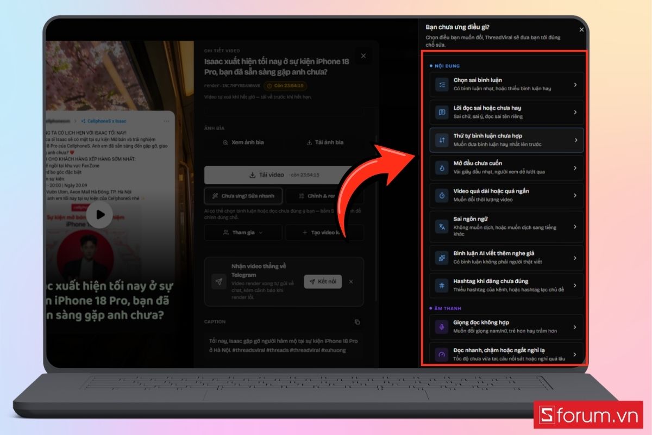Click the checklist icon beside Chọn sai bình luận

point(442,84)
